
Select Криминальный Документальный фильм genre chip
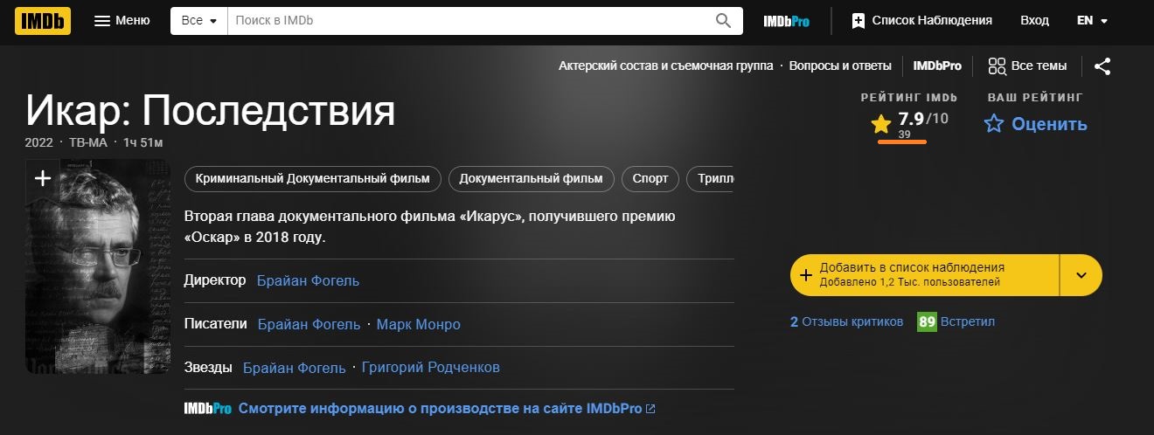point(313,178)
